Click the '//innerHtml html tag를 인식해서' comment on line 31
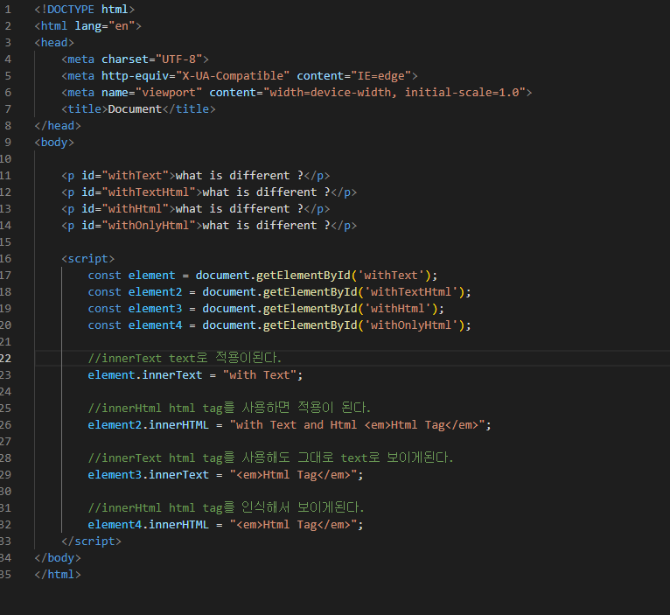The height and width of the screenshot is (615, 670). [188, 508]
